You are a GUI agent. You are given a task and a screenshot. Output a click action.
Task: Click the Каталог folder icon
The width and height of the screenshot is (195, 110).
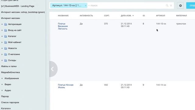point(5,36)
